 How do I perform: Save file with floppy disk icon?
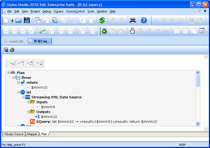pos(27,21)
